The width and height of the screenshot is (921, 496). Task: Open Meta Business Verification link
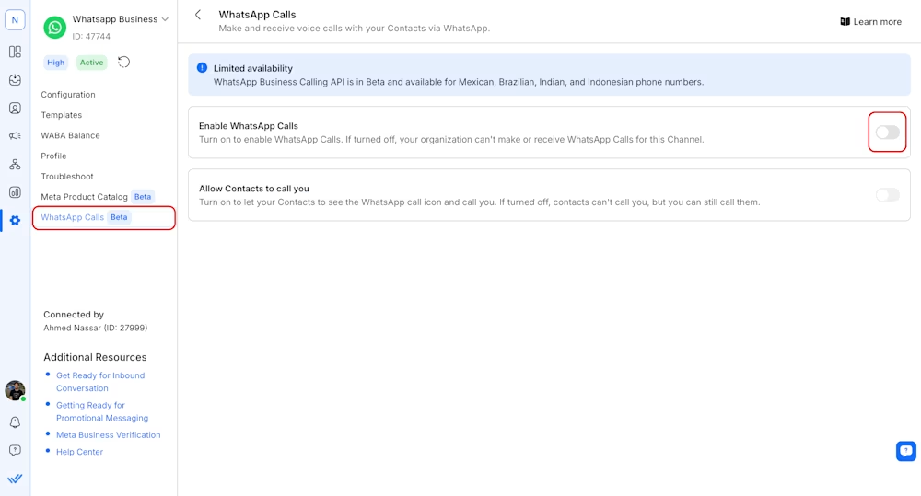108,435
